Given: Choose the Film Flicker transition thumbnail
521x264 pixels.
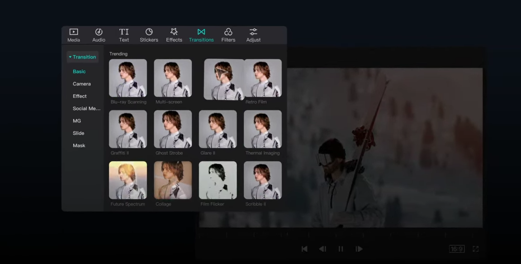Looking at the screenshot, I should [x=218, y=180].
